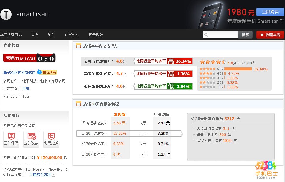Click the 1.03% one-star rating value
This screenshot has height=182, width=285.
click(x=232, y=87)
